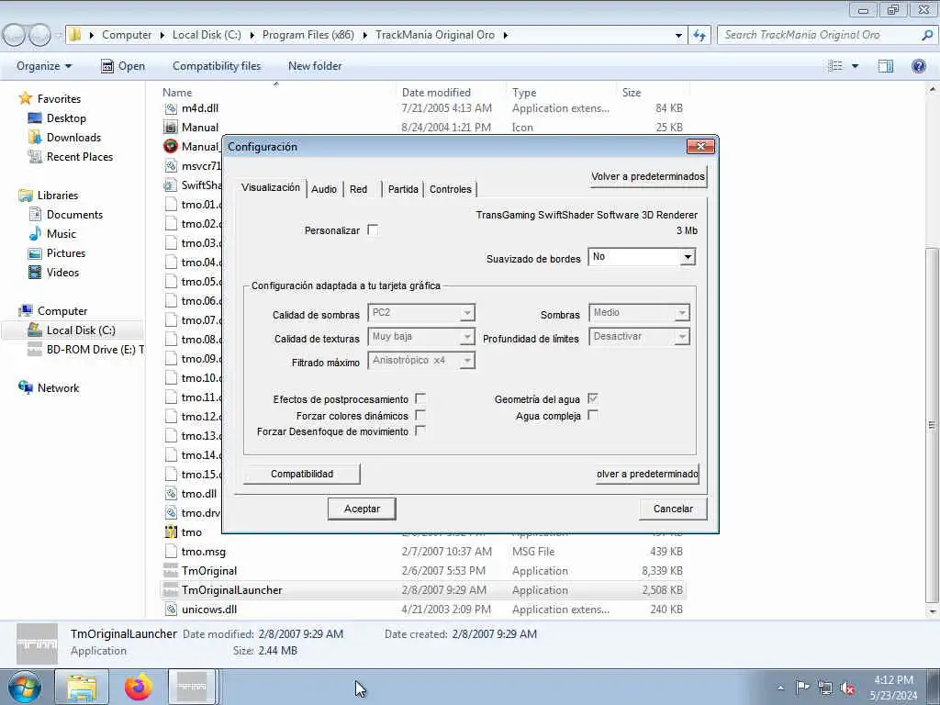The height and width of the screenshot is (705, 940).
Task: Close the Configuración dialog
Action: click(700, 146)
